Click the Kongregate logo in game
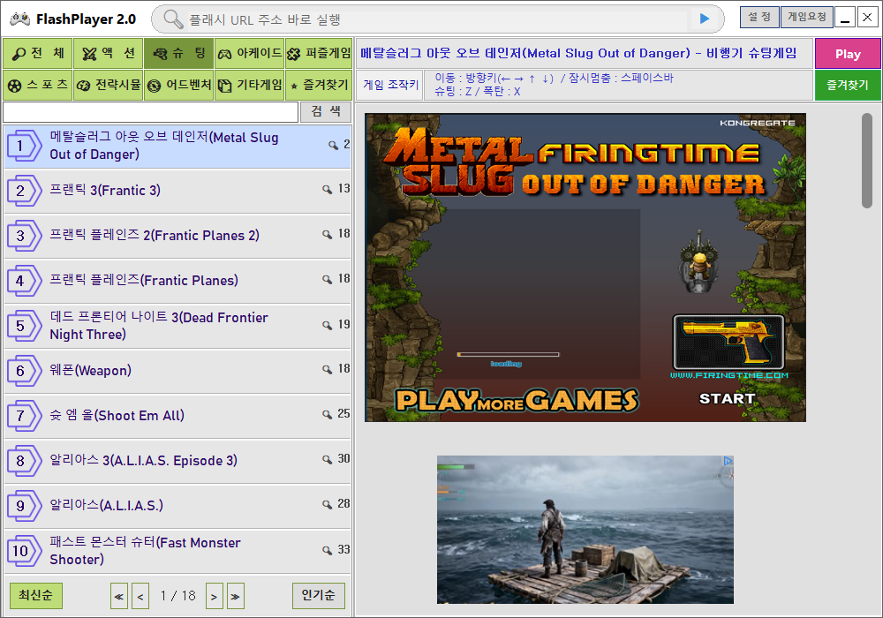The height and width of the screenshot is (618, 883). [758, 123]
